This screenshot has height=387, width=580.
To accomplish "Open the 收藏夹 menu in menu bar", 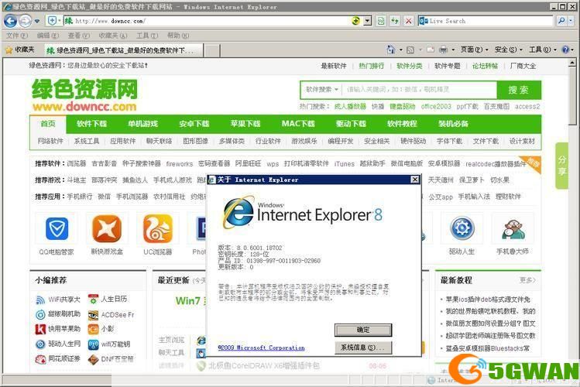I will 113,36.
